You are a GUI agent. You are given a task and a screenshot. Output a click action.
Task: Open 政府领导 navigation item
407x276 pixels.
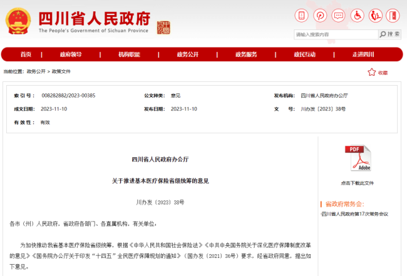click(71, 54)
